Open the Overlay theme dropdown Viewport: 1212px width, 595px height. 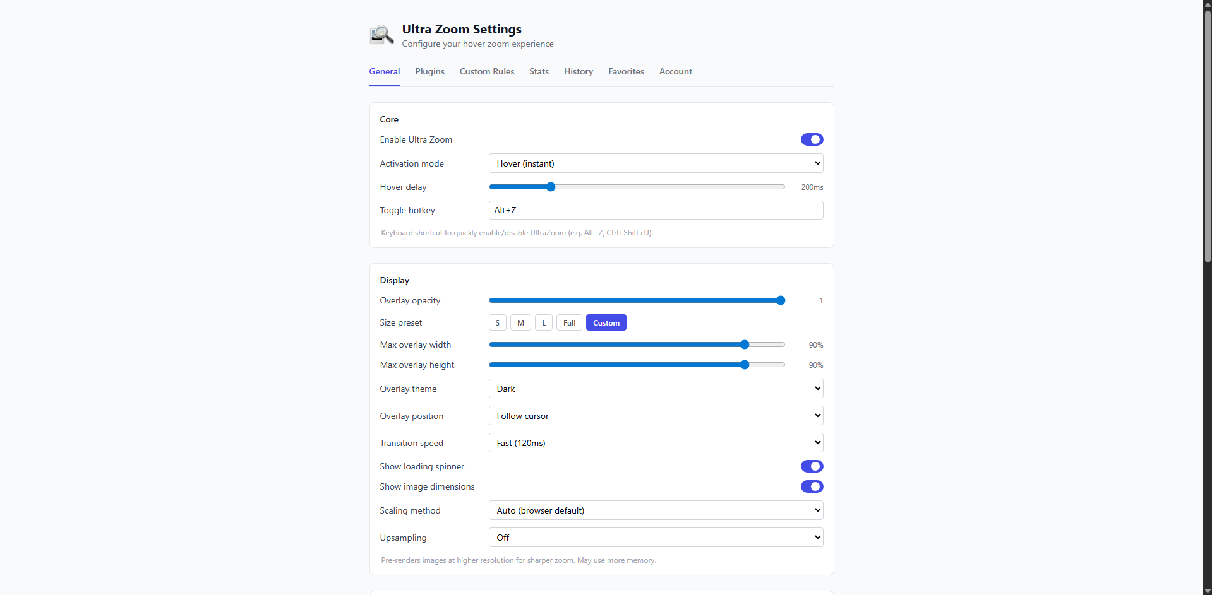656,388
